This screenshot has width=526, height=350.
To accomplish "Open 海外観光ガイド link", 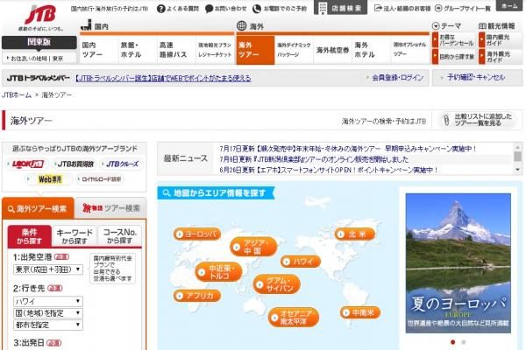I will [500, 57].
